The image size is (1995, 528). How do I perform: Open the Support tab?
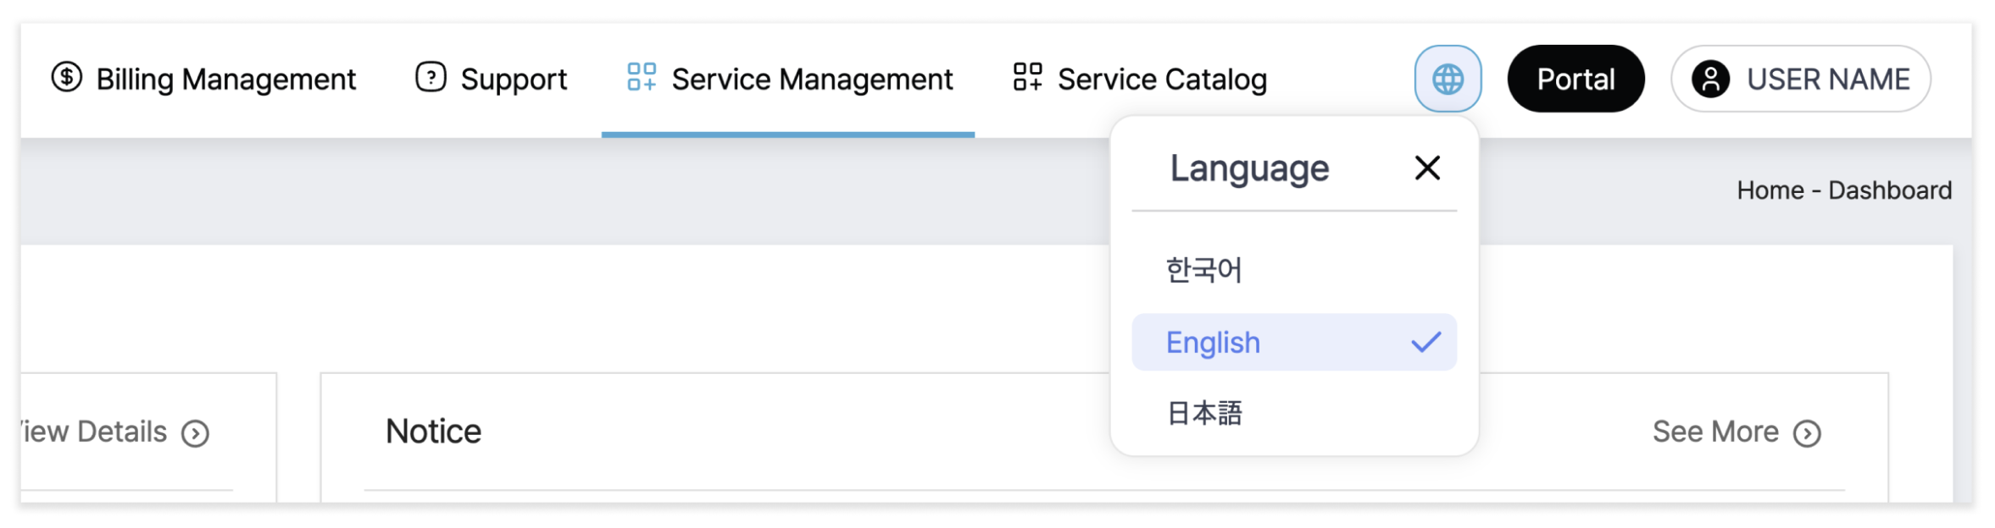(492, 79)
